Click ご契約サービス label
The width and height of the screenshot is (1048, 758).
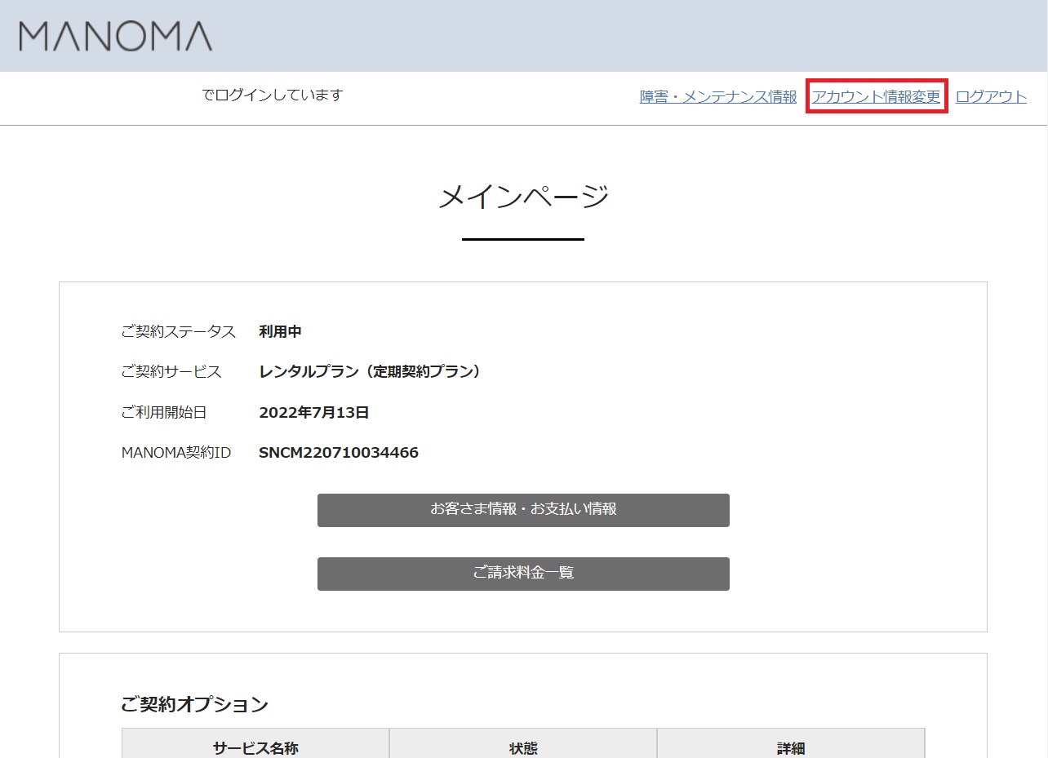[x=171, y=371]
